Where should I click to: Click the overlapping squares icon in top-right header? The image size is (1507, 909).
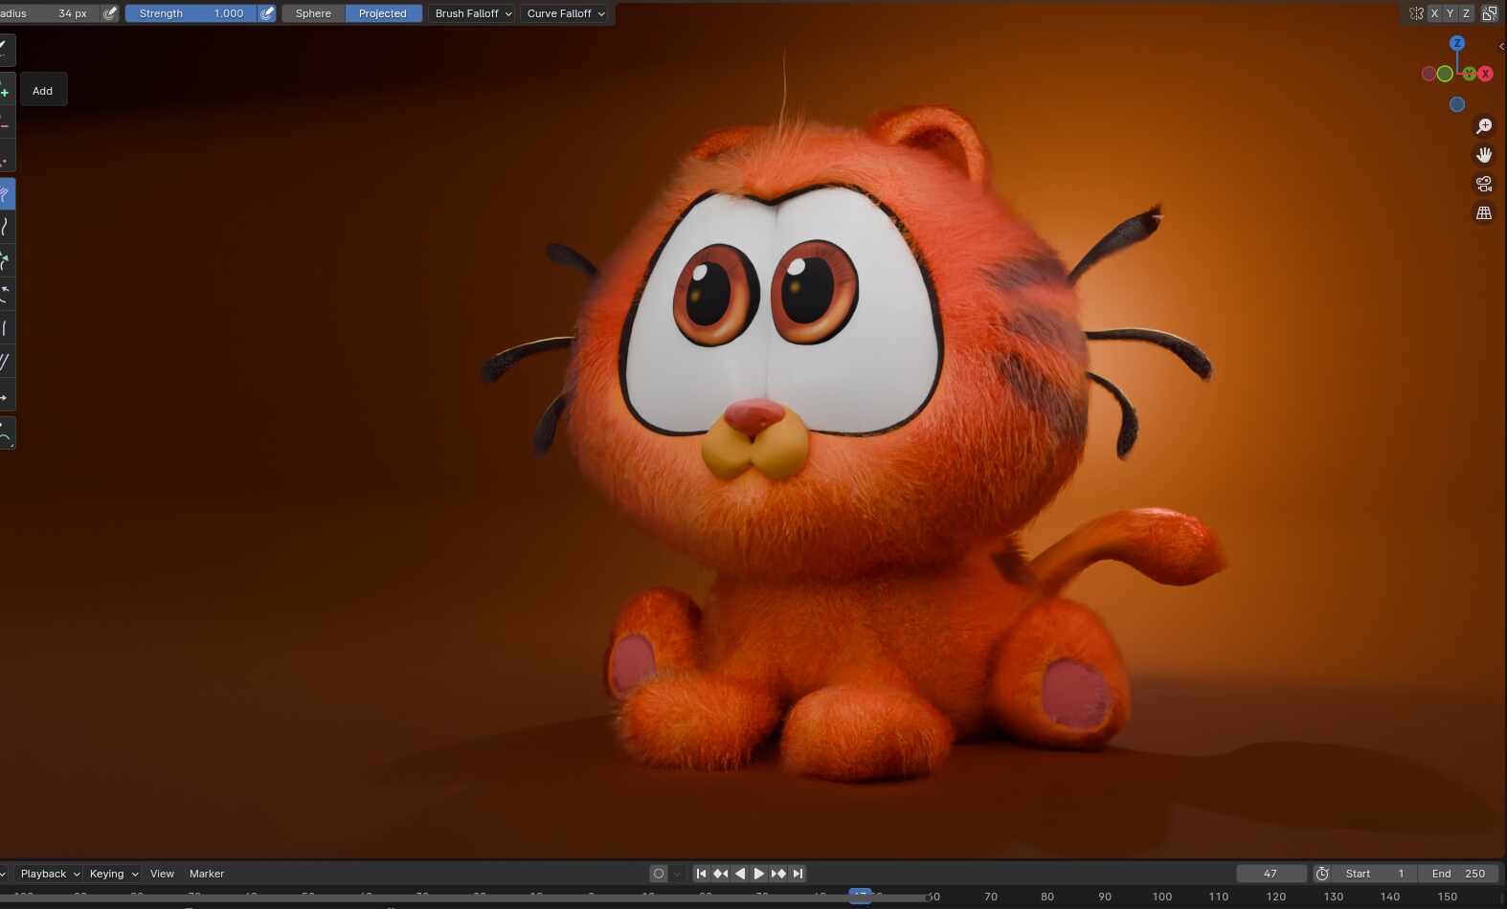[x=1490, y=13]
